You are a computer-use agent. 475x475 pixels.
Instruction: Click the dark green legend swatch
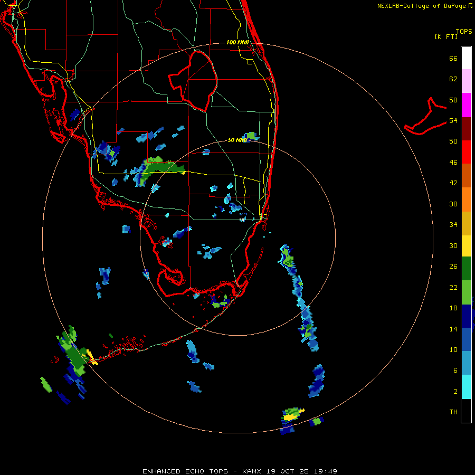point(466,269)
